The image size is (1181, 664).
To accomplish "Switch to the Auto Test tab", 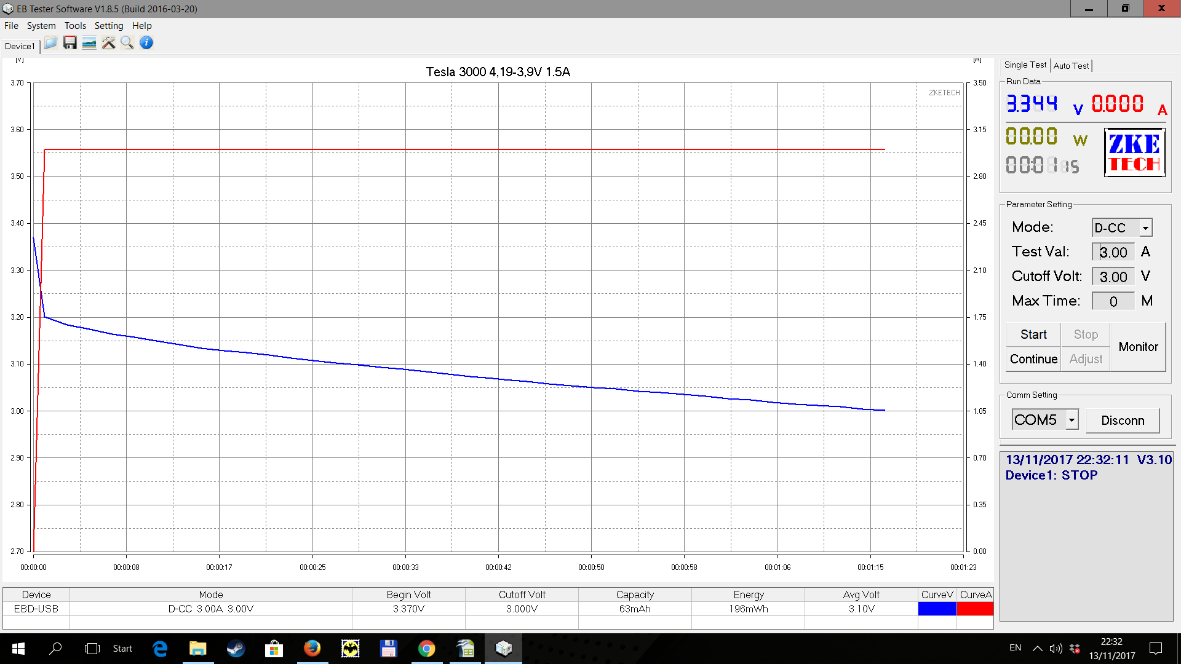I will tap(1071, 66).
